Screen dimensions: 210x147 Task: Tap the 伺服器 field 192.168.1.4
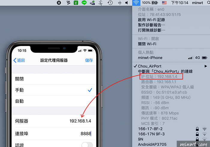click(x=54, y=121)
